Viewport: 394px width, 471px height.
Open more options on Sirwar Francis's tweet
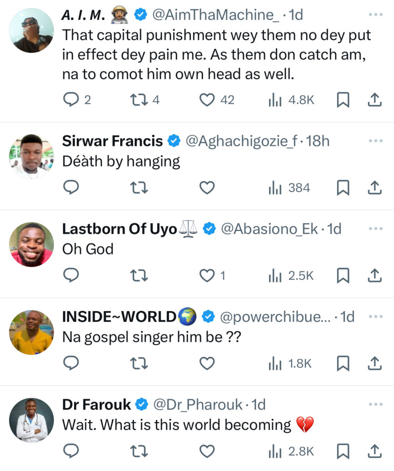(376, 141)
